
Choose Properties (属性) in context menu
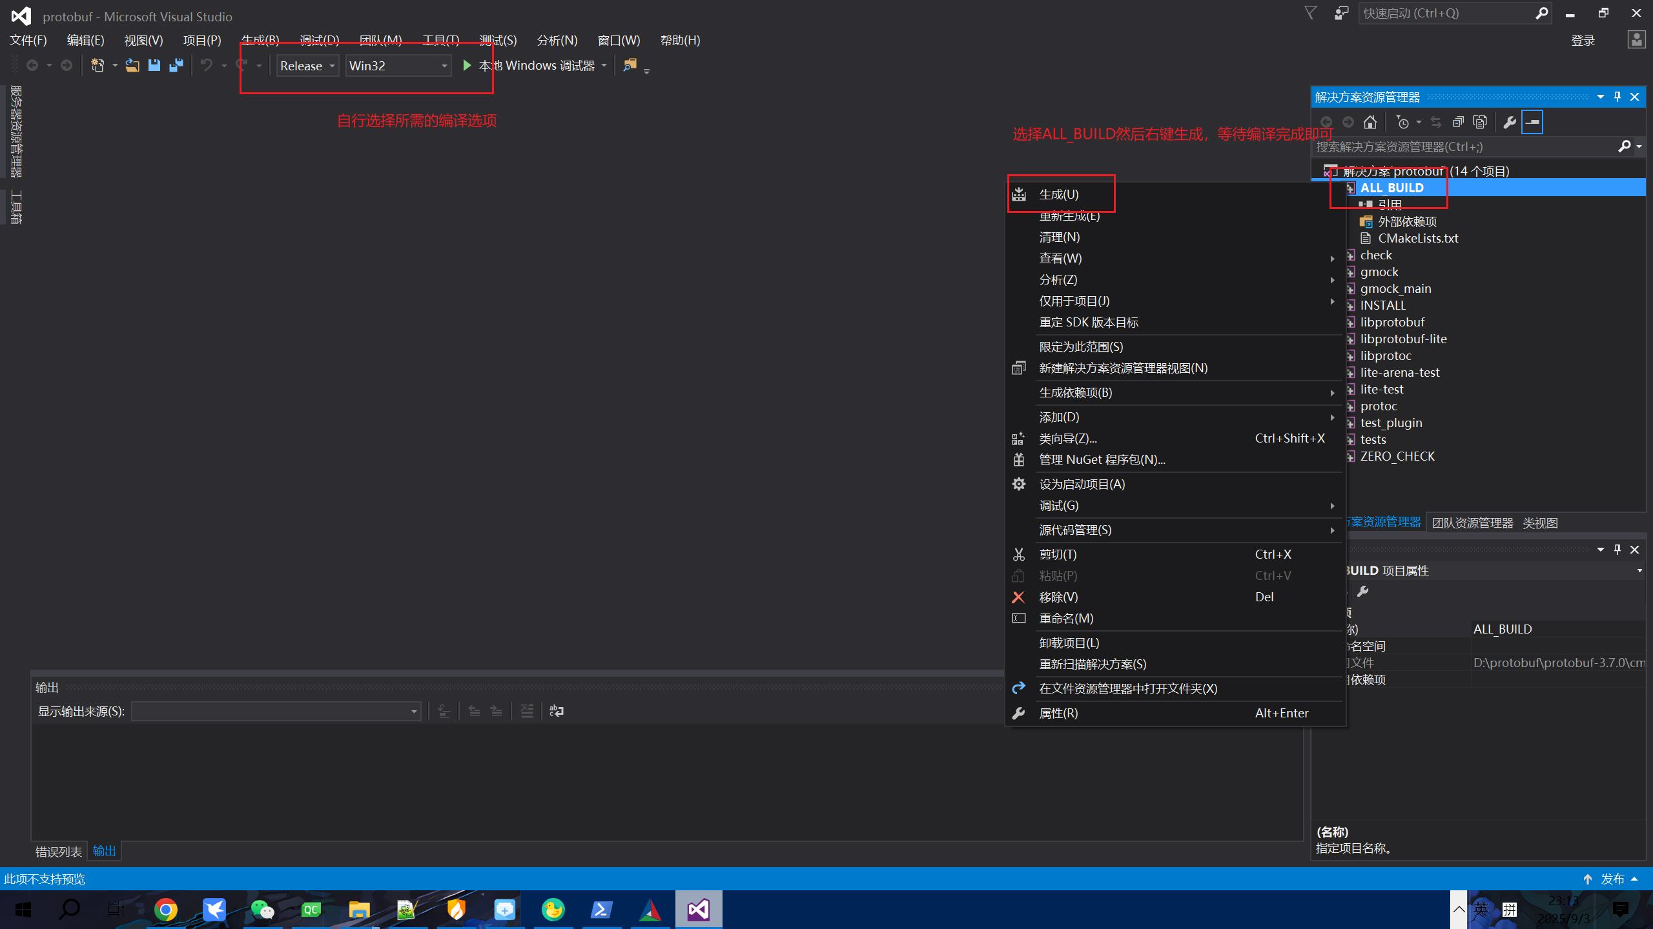[1175, 713]
